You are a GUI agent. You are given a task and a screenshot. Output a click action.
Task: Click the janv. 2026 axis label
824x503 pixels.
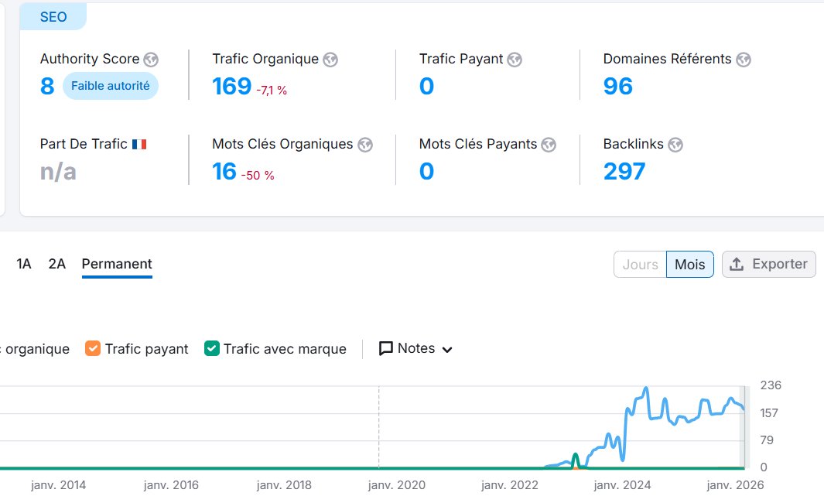735,485
